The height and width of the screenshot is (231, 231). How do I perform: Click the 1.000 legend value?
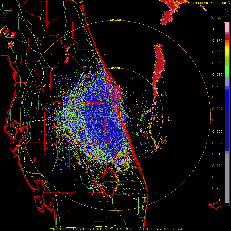217,29
